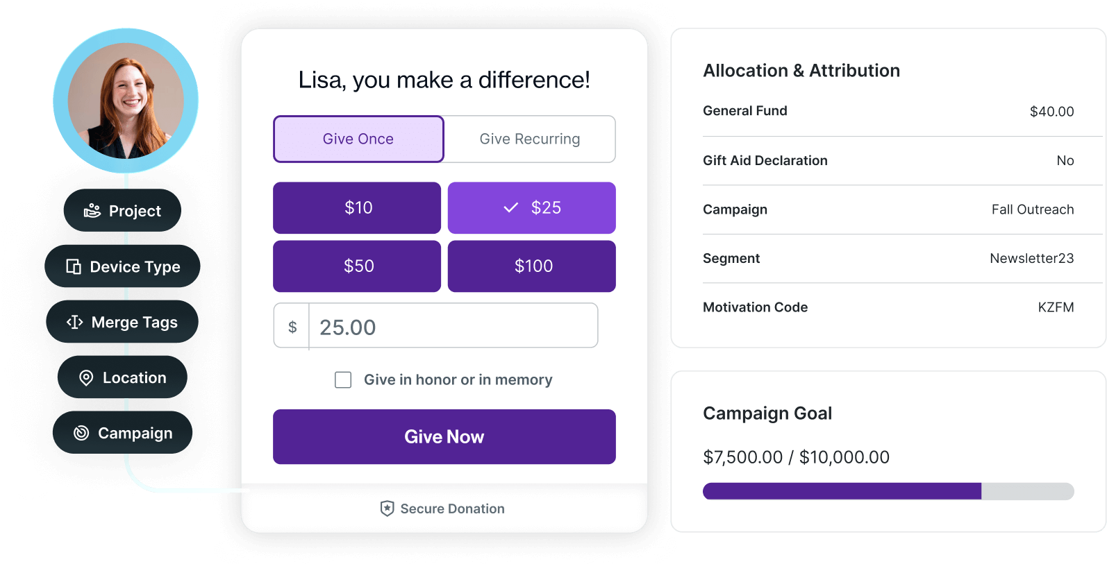Click the dollar sign beside amount field

(x=292, y=327)
